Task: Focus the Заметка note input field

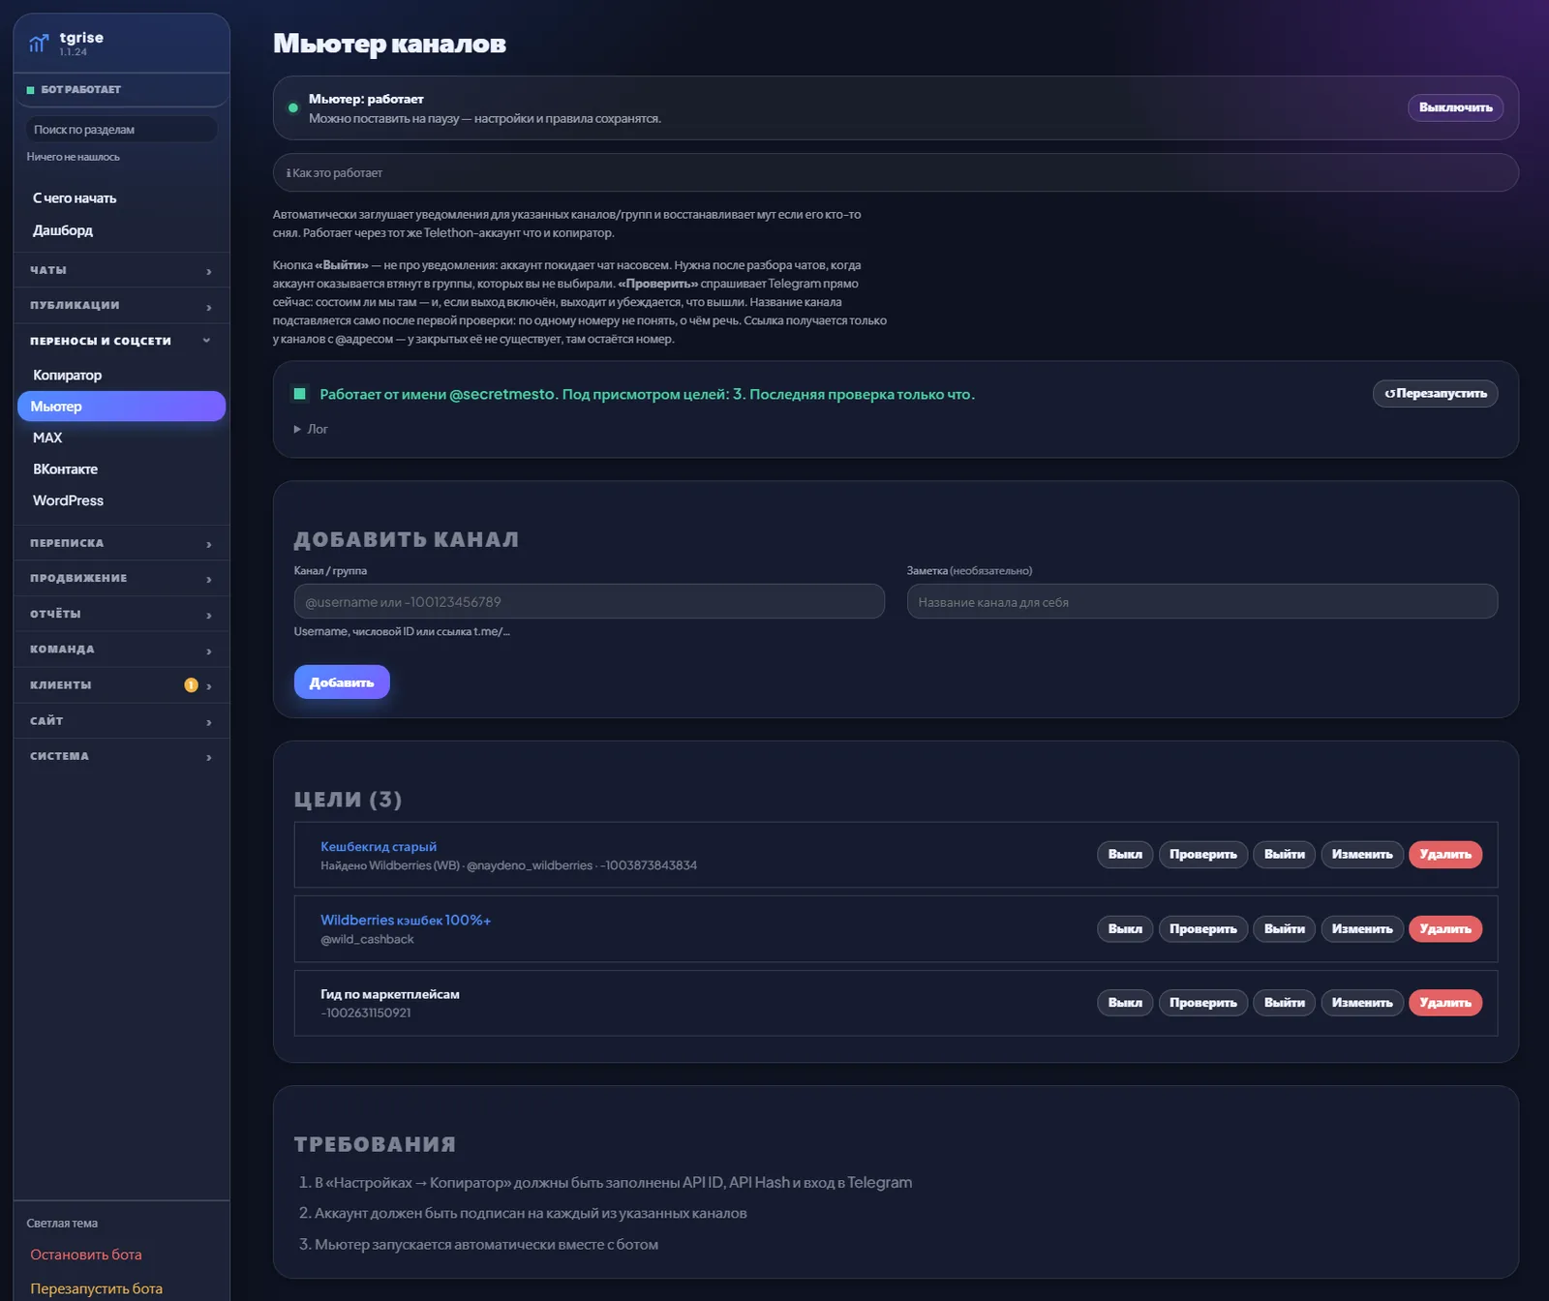Action: tap(1202, 601)
